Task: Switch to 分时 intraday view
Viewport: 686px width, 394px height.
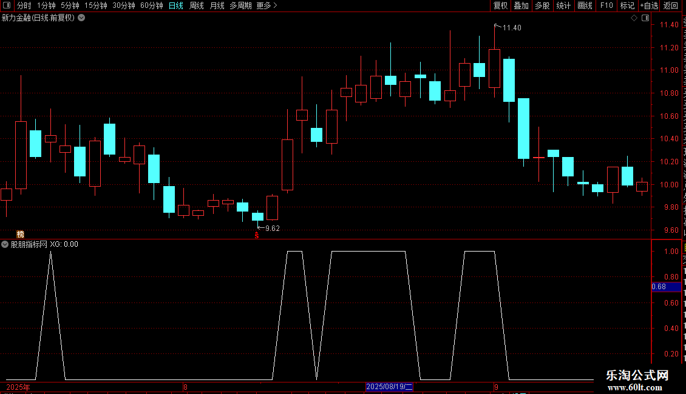Action: (24, 5)
